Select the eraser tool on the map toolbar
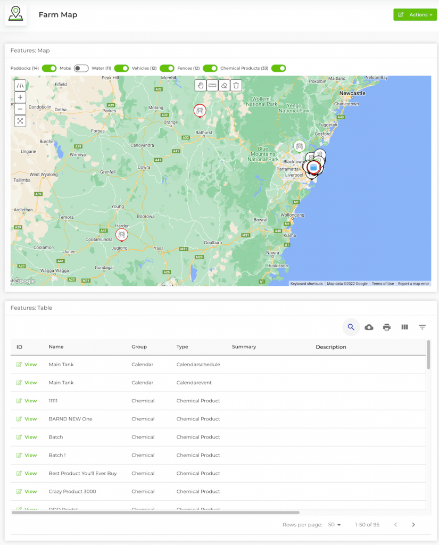 tap(224, 85)
